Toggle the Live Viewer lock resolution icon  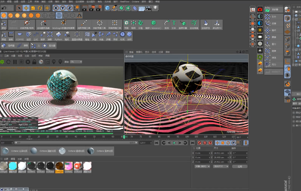point(34,62)
